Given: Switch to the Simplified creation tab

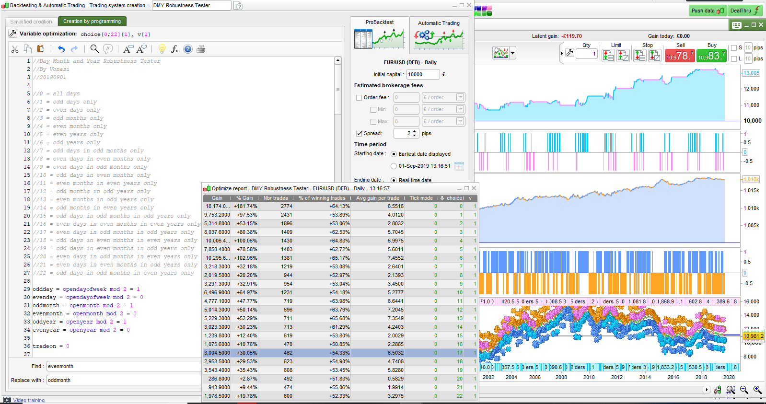Looking at the screenshot, I should 31,22.
